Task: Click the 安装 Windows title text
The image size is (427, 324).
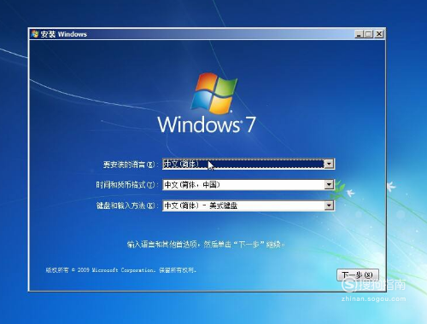Action: point(63,34)
